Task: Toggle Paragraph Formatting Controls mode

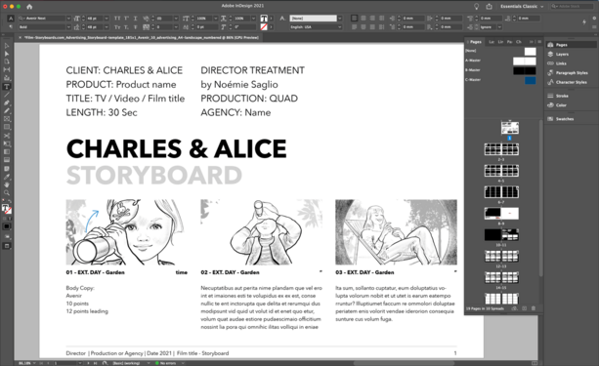Action: click(11, 26)
